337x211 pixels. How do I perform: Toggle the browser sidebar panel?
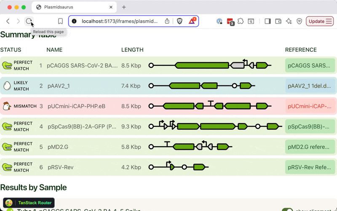[x=267, y=21]
